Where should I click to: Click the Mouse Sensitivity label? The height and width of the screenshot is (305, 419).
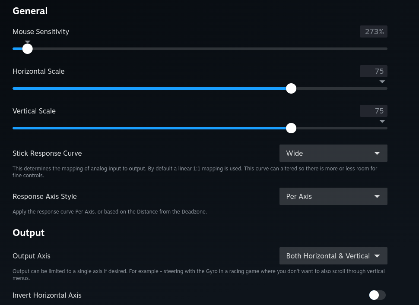41,31
